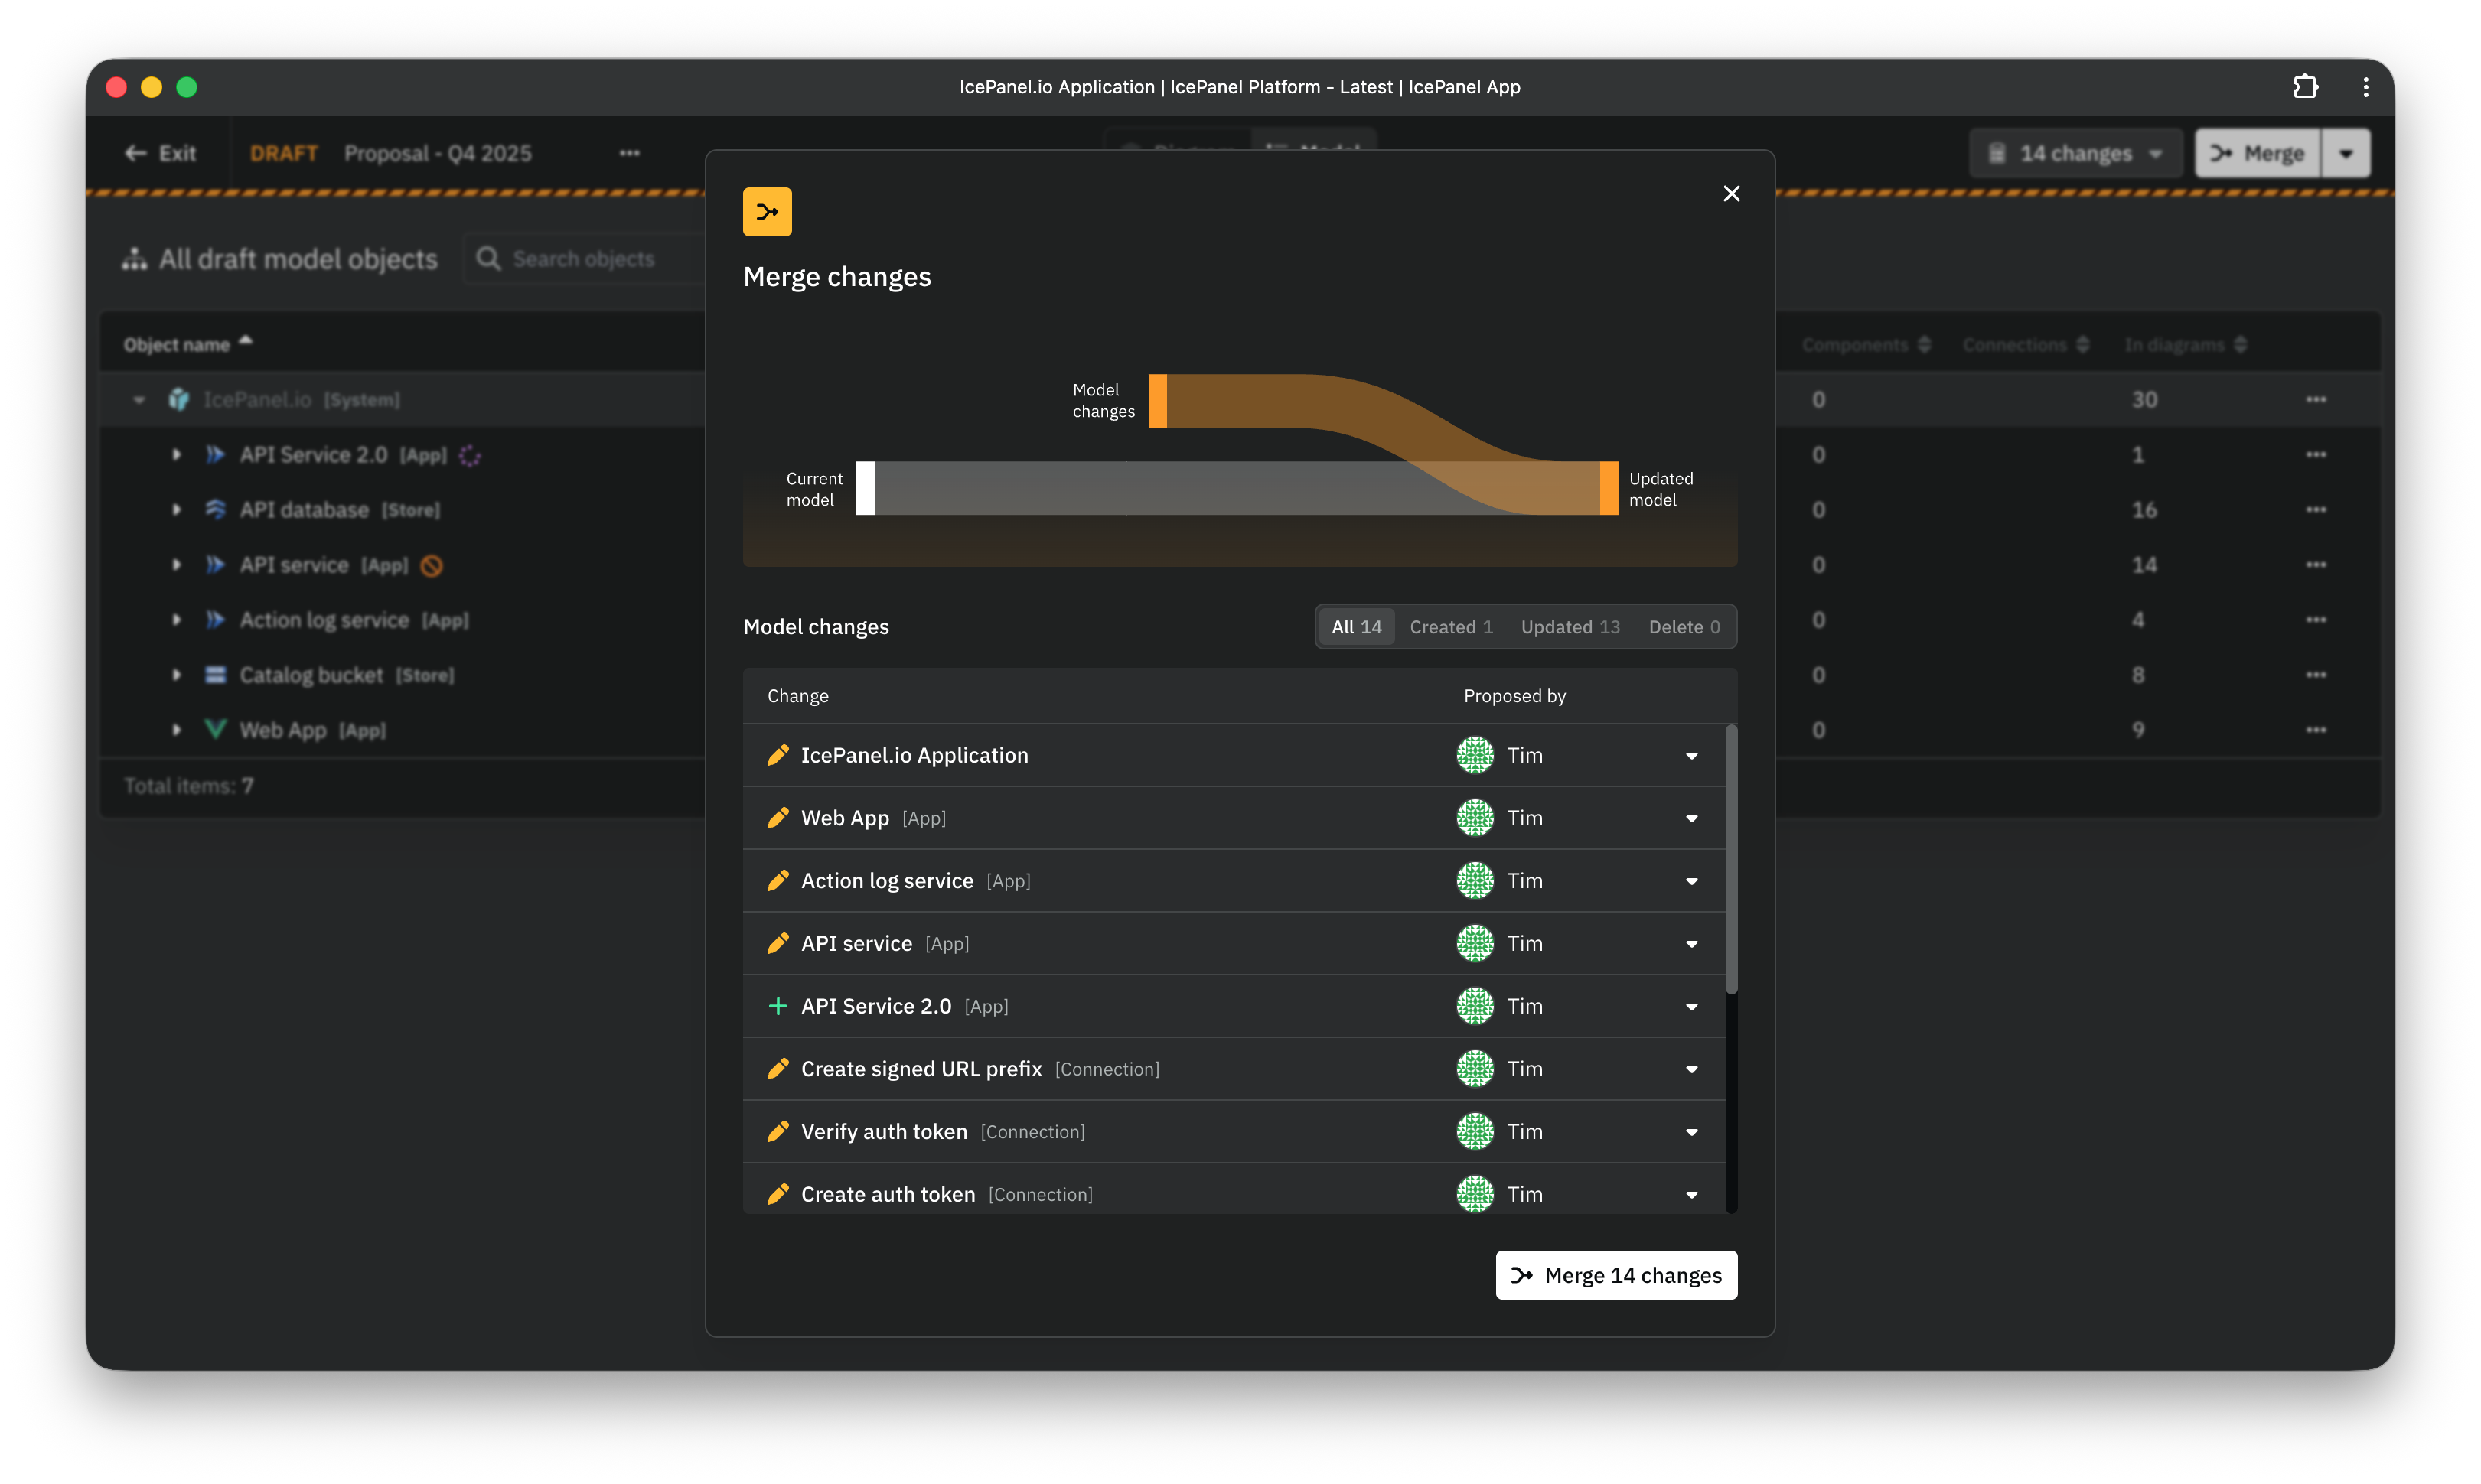The width and height of the screenshot is (2481, 1484).
Task: Open the split dropdown beside the Merge button
Action: point(2348,152)
